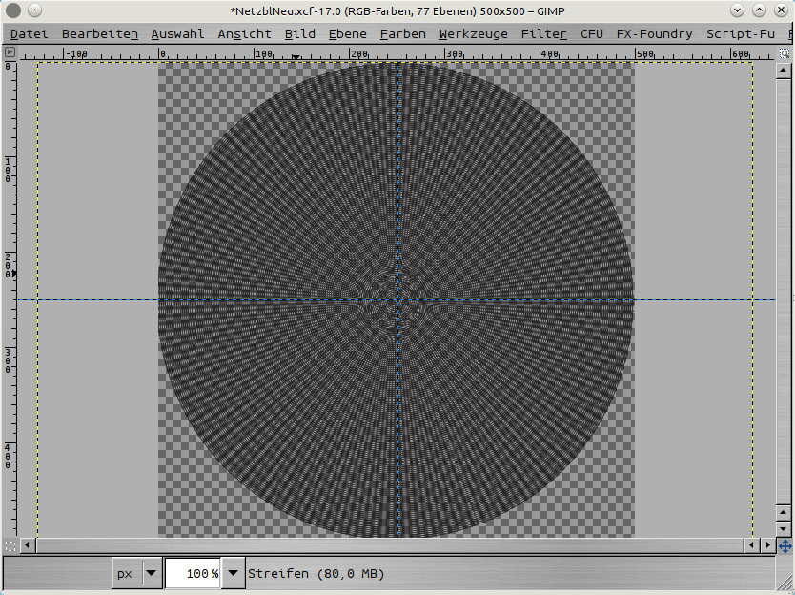Open the image menu arrow at ruler corner
The image size is (795, 595).
(10, 51)
